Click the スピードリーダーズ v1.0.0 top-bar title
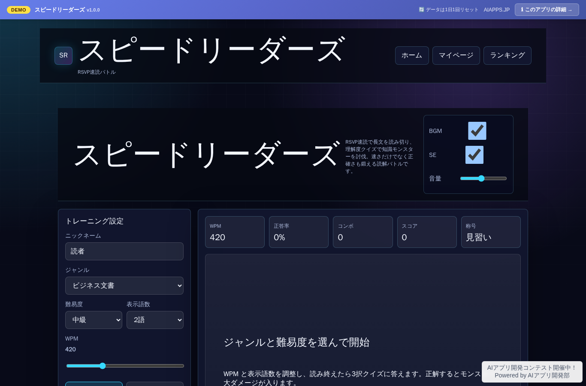Viewport: 586px width, 386px height. coord(67,10)
